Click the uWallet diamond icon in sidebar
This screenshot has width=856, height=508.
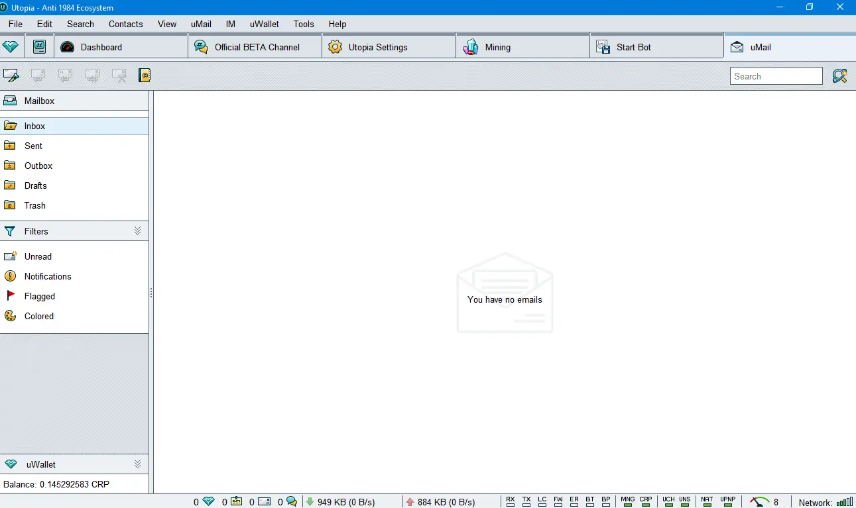[10, 464]
